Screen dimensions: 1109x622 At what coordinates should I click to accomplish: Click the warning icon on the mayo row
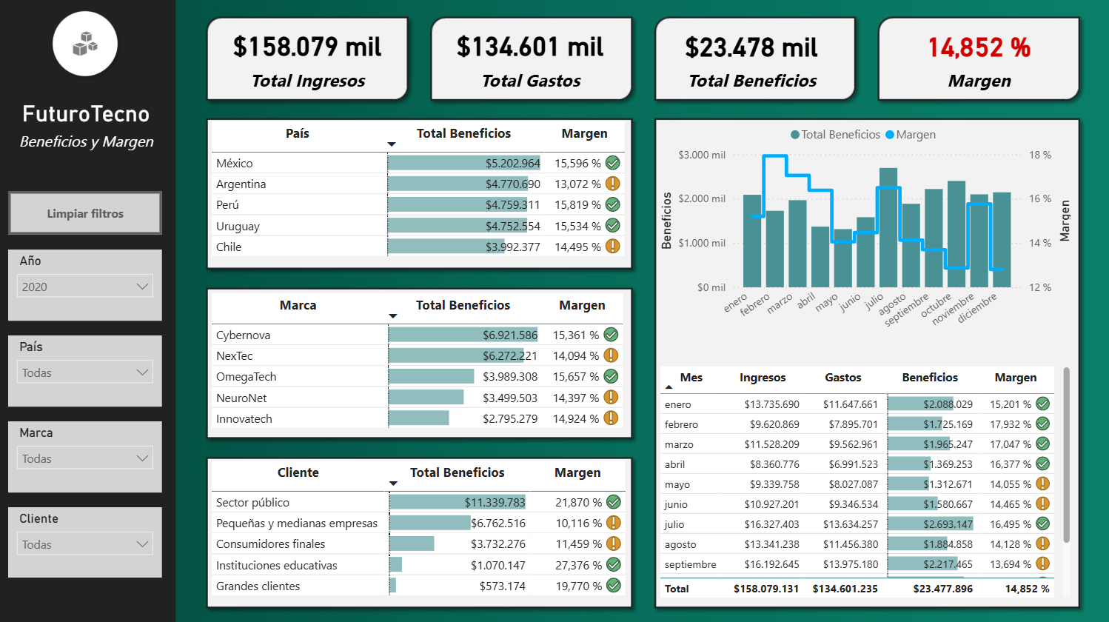1041,484
